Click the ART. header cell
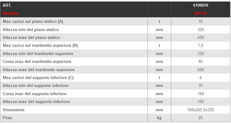This screenshot has height=124, width=231. point(7,5)
